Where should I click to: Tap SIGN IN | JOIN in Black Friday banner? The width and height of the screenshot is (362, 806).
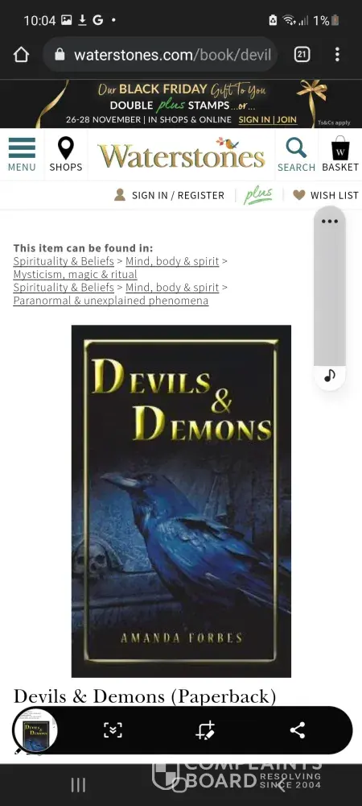point(268,120)
